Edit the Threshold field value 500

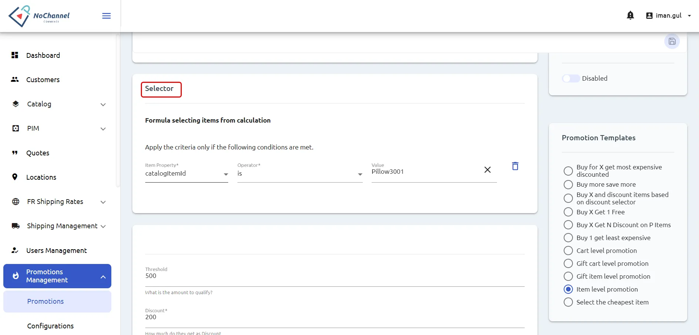tap(335, 276)
